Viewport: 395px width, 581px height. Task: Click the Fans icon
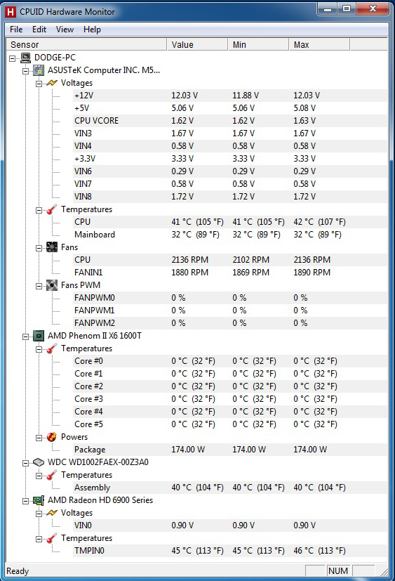pos(52,247)
